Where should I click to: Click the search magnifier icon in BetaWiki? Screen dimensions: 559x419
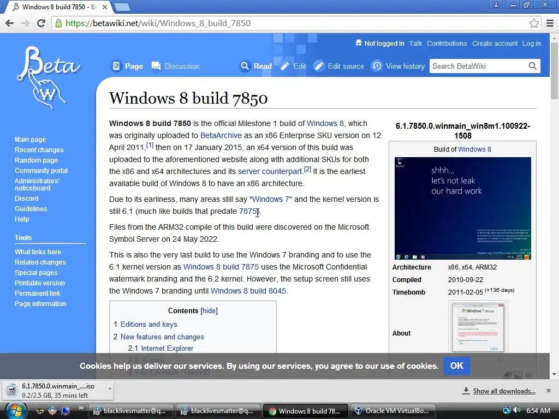click(x=532, y=66)
